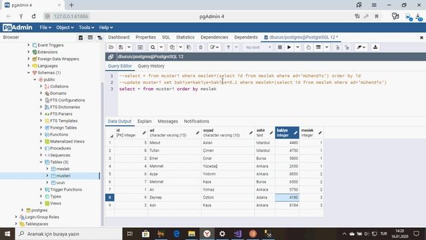The width and height of the screenshot is (426, 240).
Task: Switch to the Dependents tab
Action: (x=246, y=37)
